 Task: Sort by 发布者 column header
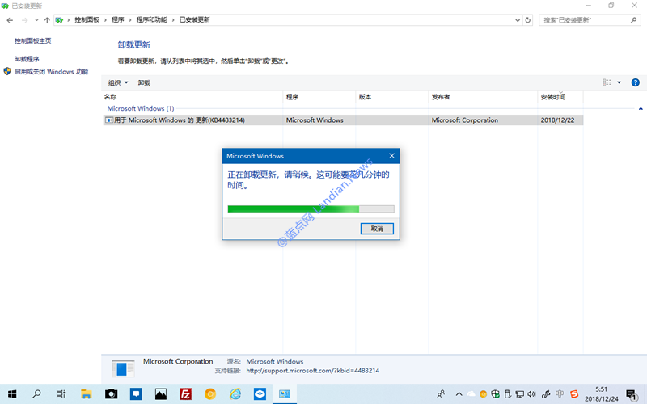[x=441, y=97]
